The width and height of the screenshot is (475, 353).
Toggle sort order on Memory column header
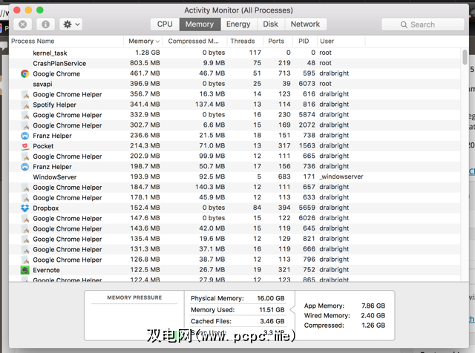point(143,42)
